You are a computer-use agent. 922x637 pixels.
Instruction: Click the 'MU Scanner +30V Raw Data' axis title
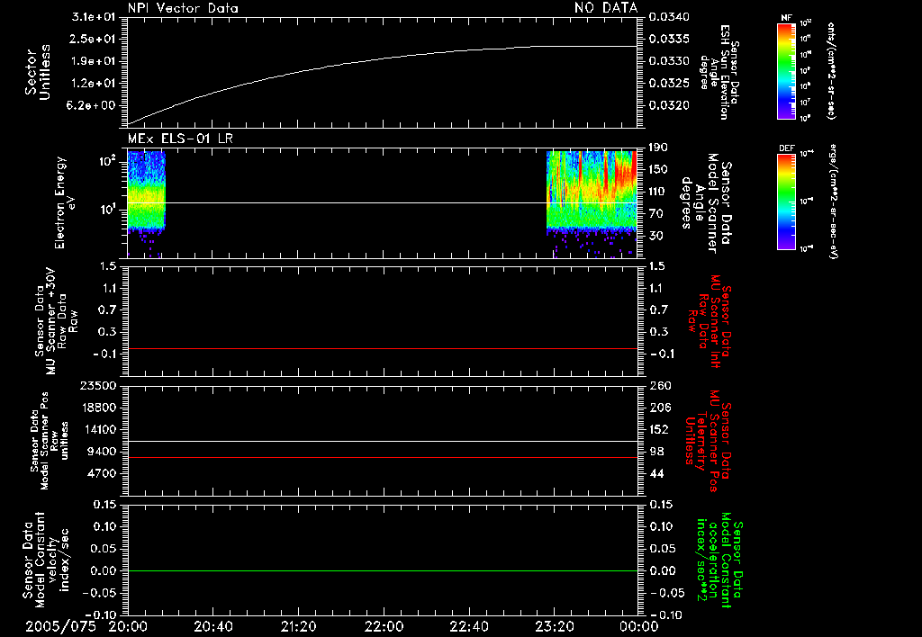pos(56,321)
